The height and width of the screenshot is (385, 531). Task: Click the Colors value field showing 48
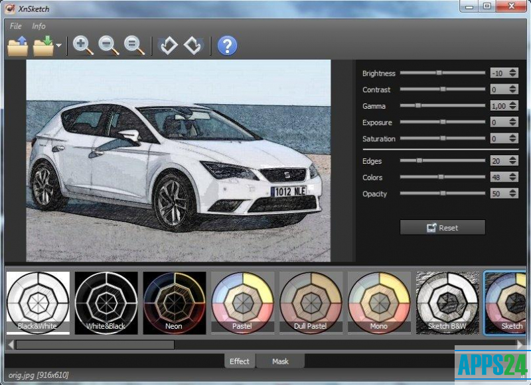[499, 177]
